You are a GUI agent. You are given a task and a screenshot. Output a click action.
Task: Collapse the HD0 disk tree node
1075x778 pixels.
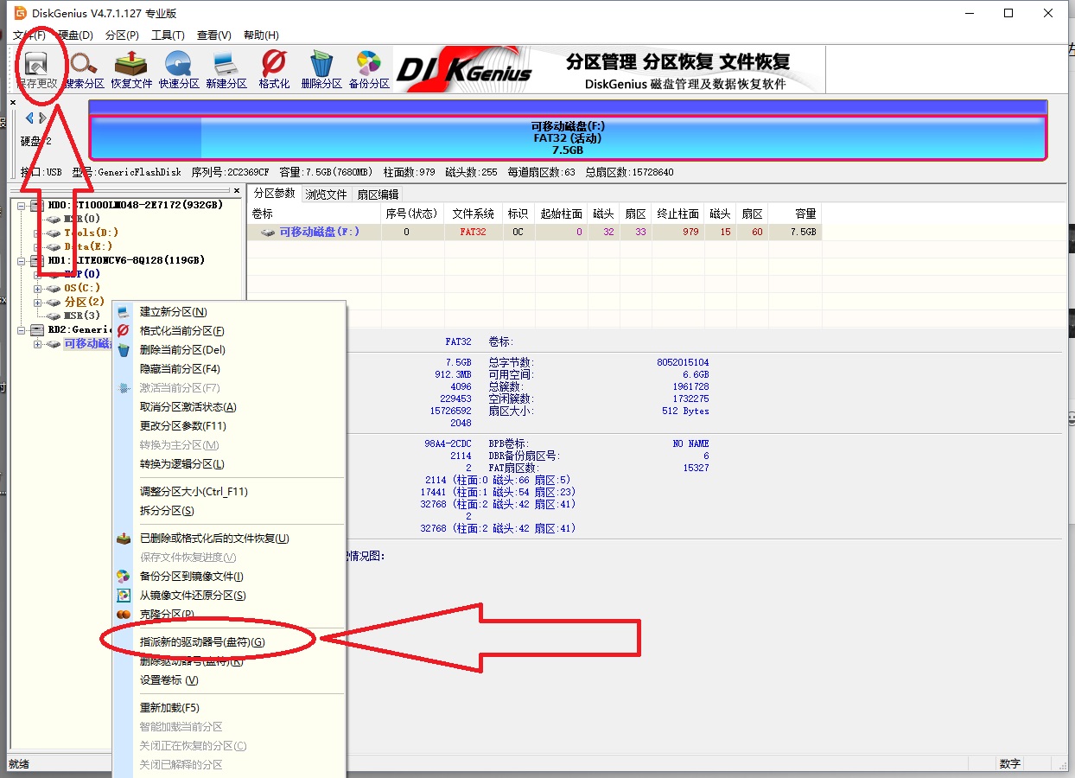22,205
